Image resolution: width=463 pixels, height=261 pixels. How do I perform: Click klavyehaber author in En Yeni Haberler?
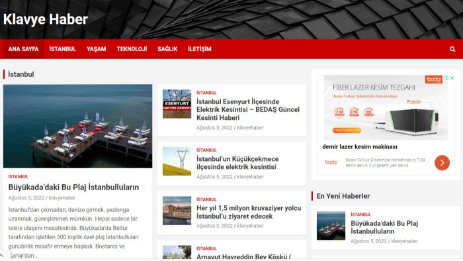point(404,241)
